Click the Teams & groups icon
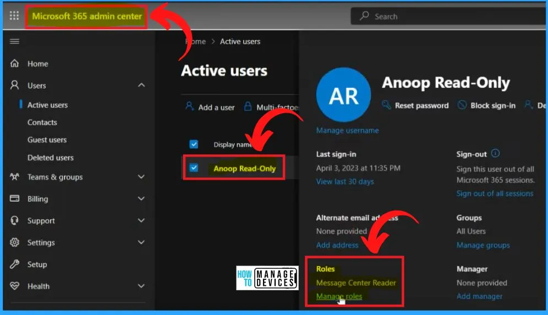 (14, 176)
